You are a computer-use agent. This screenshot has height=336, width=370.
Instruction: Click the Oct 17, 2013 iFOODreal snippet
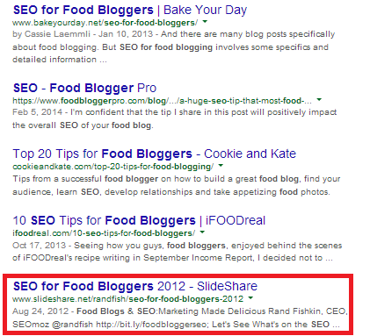[x=177, y=252]
